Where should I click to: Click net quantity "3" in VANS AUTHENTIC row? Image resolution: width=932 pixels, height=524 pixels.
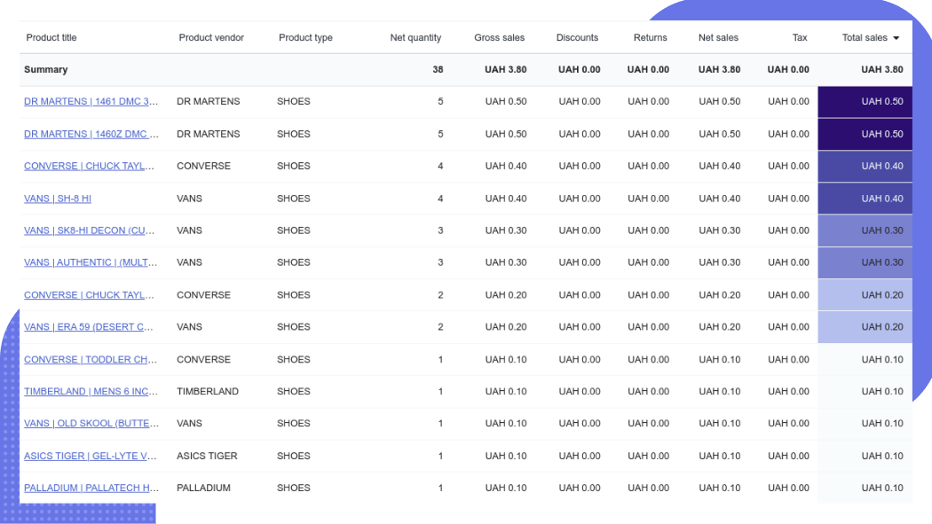[x=440, y=262]
